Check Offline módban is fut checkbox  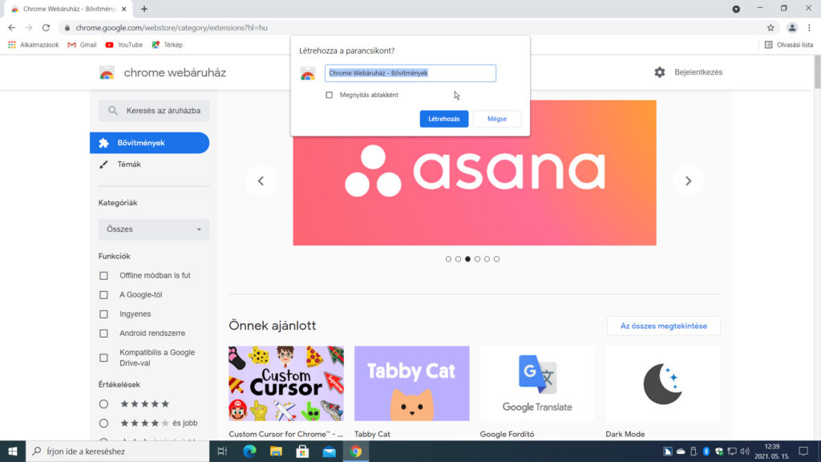coord(103,276)
